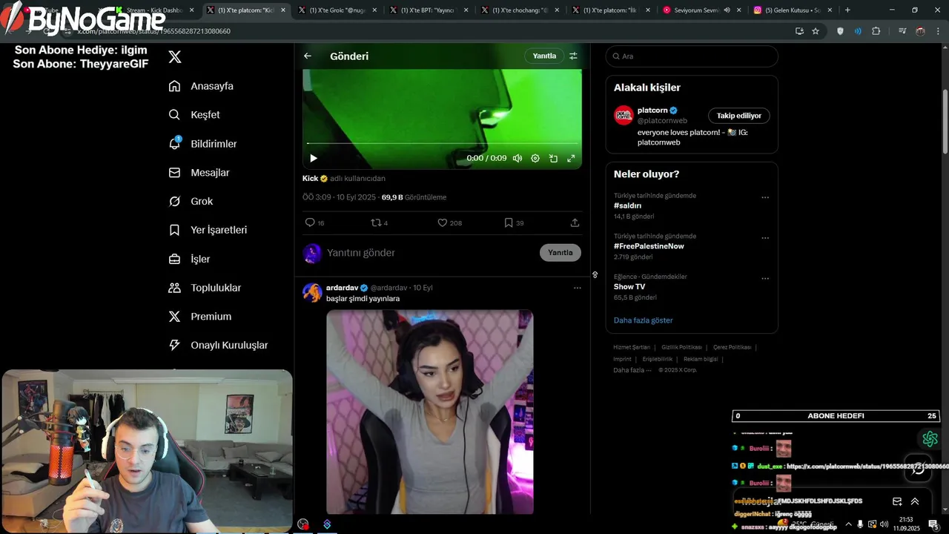Open İşler jobs section
Screen dimensions: 949x534
coord(189,259)
